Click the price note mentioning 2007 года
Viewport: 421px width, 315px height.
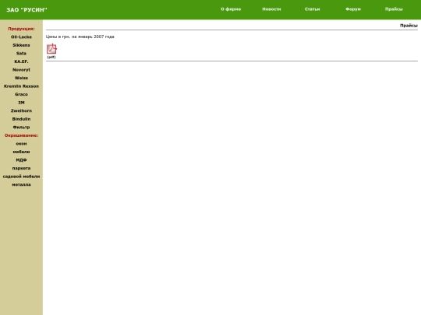point(80,37)
